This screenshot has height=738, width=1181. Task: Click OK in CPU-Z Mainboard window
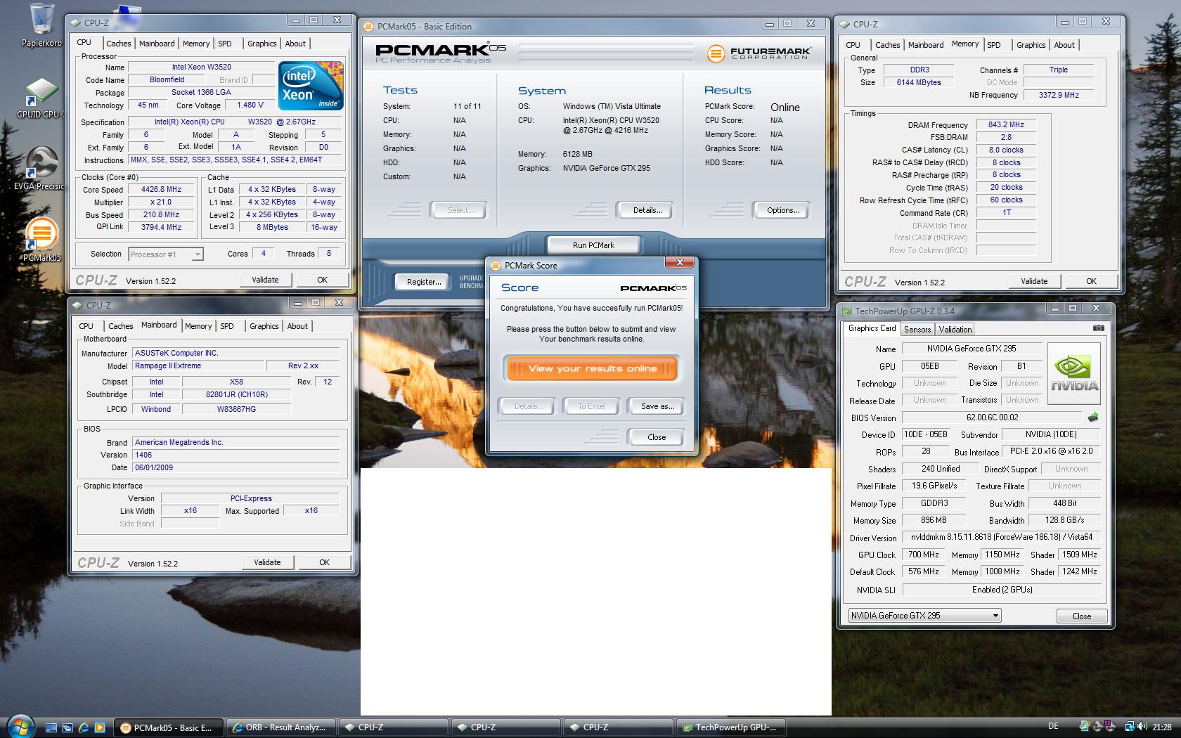tap(323, 562)
